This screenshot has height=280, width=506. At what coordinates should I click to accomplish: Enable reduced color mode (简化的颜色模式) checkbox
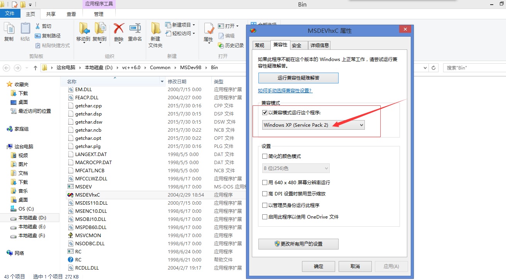(x=265, y=156)
